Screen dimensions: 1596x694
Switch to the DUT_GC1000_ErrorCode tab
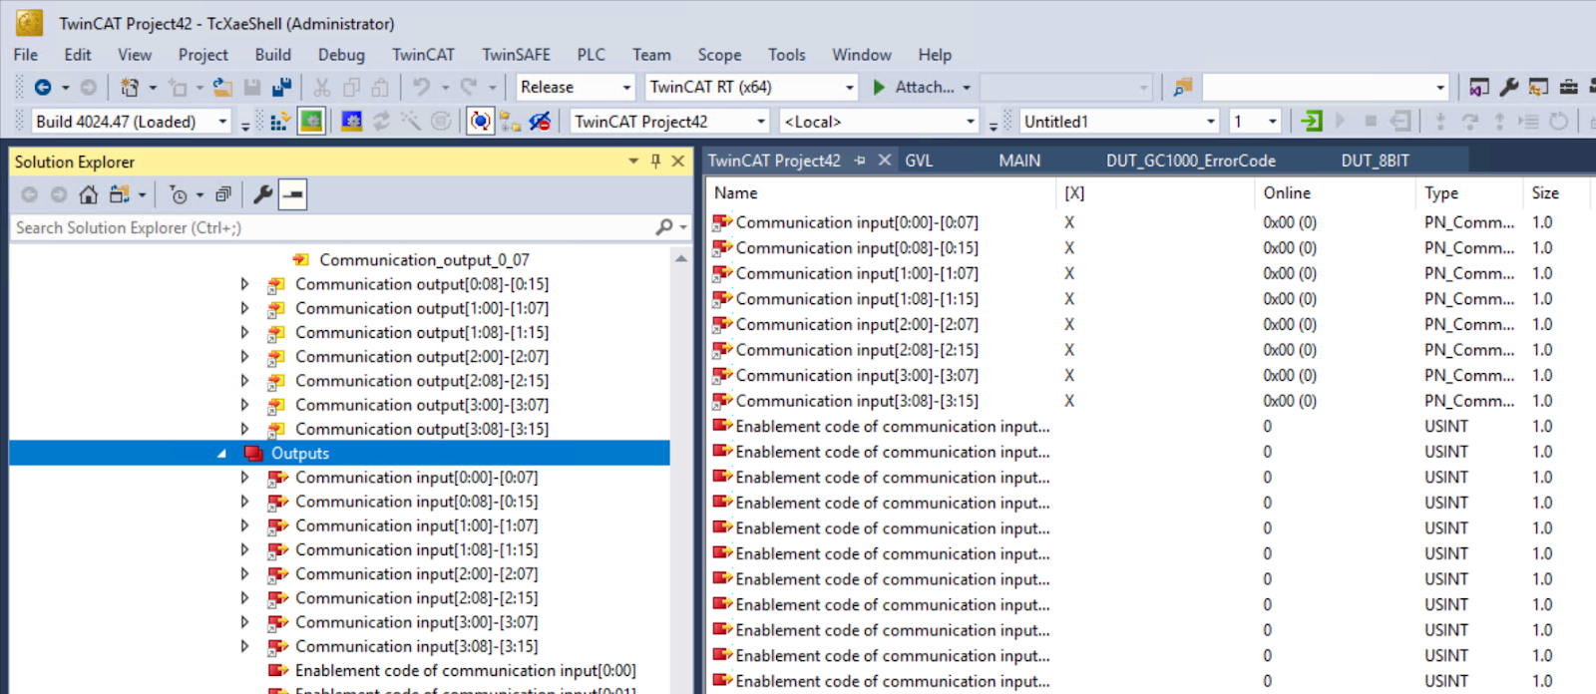point(1190,161)
